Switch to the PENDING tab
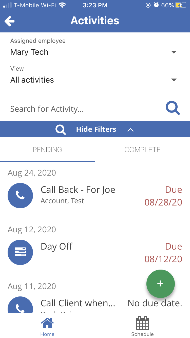The height and width of the screenshot is (338, 190). 47,150
